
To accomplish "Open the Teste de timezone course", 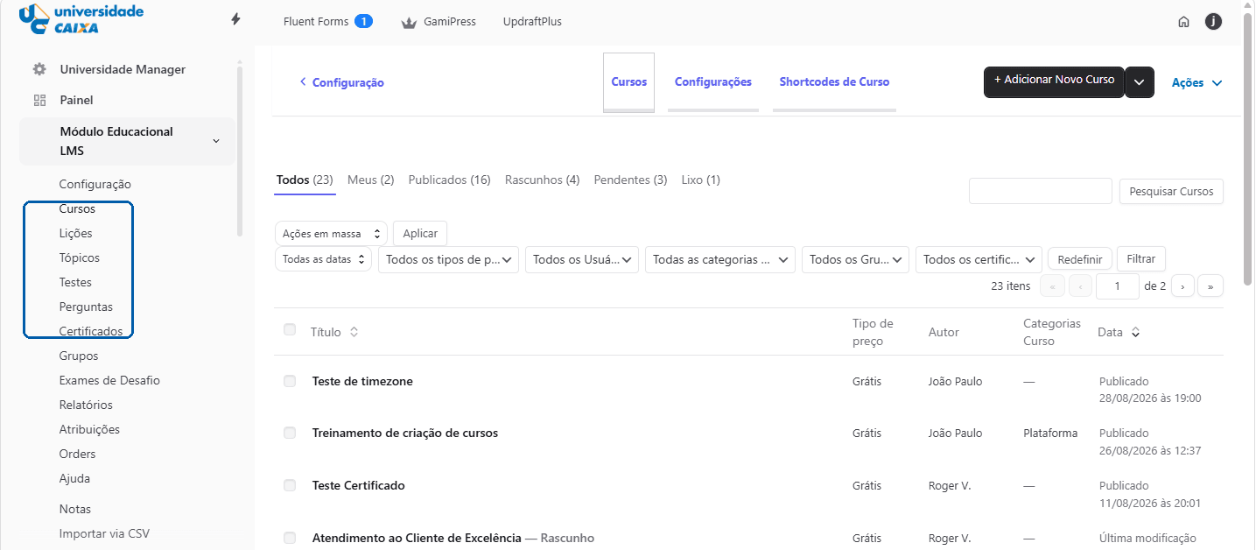I will pos(362,381).
